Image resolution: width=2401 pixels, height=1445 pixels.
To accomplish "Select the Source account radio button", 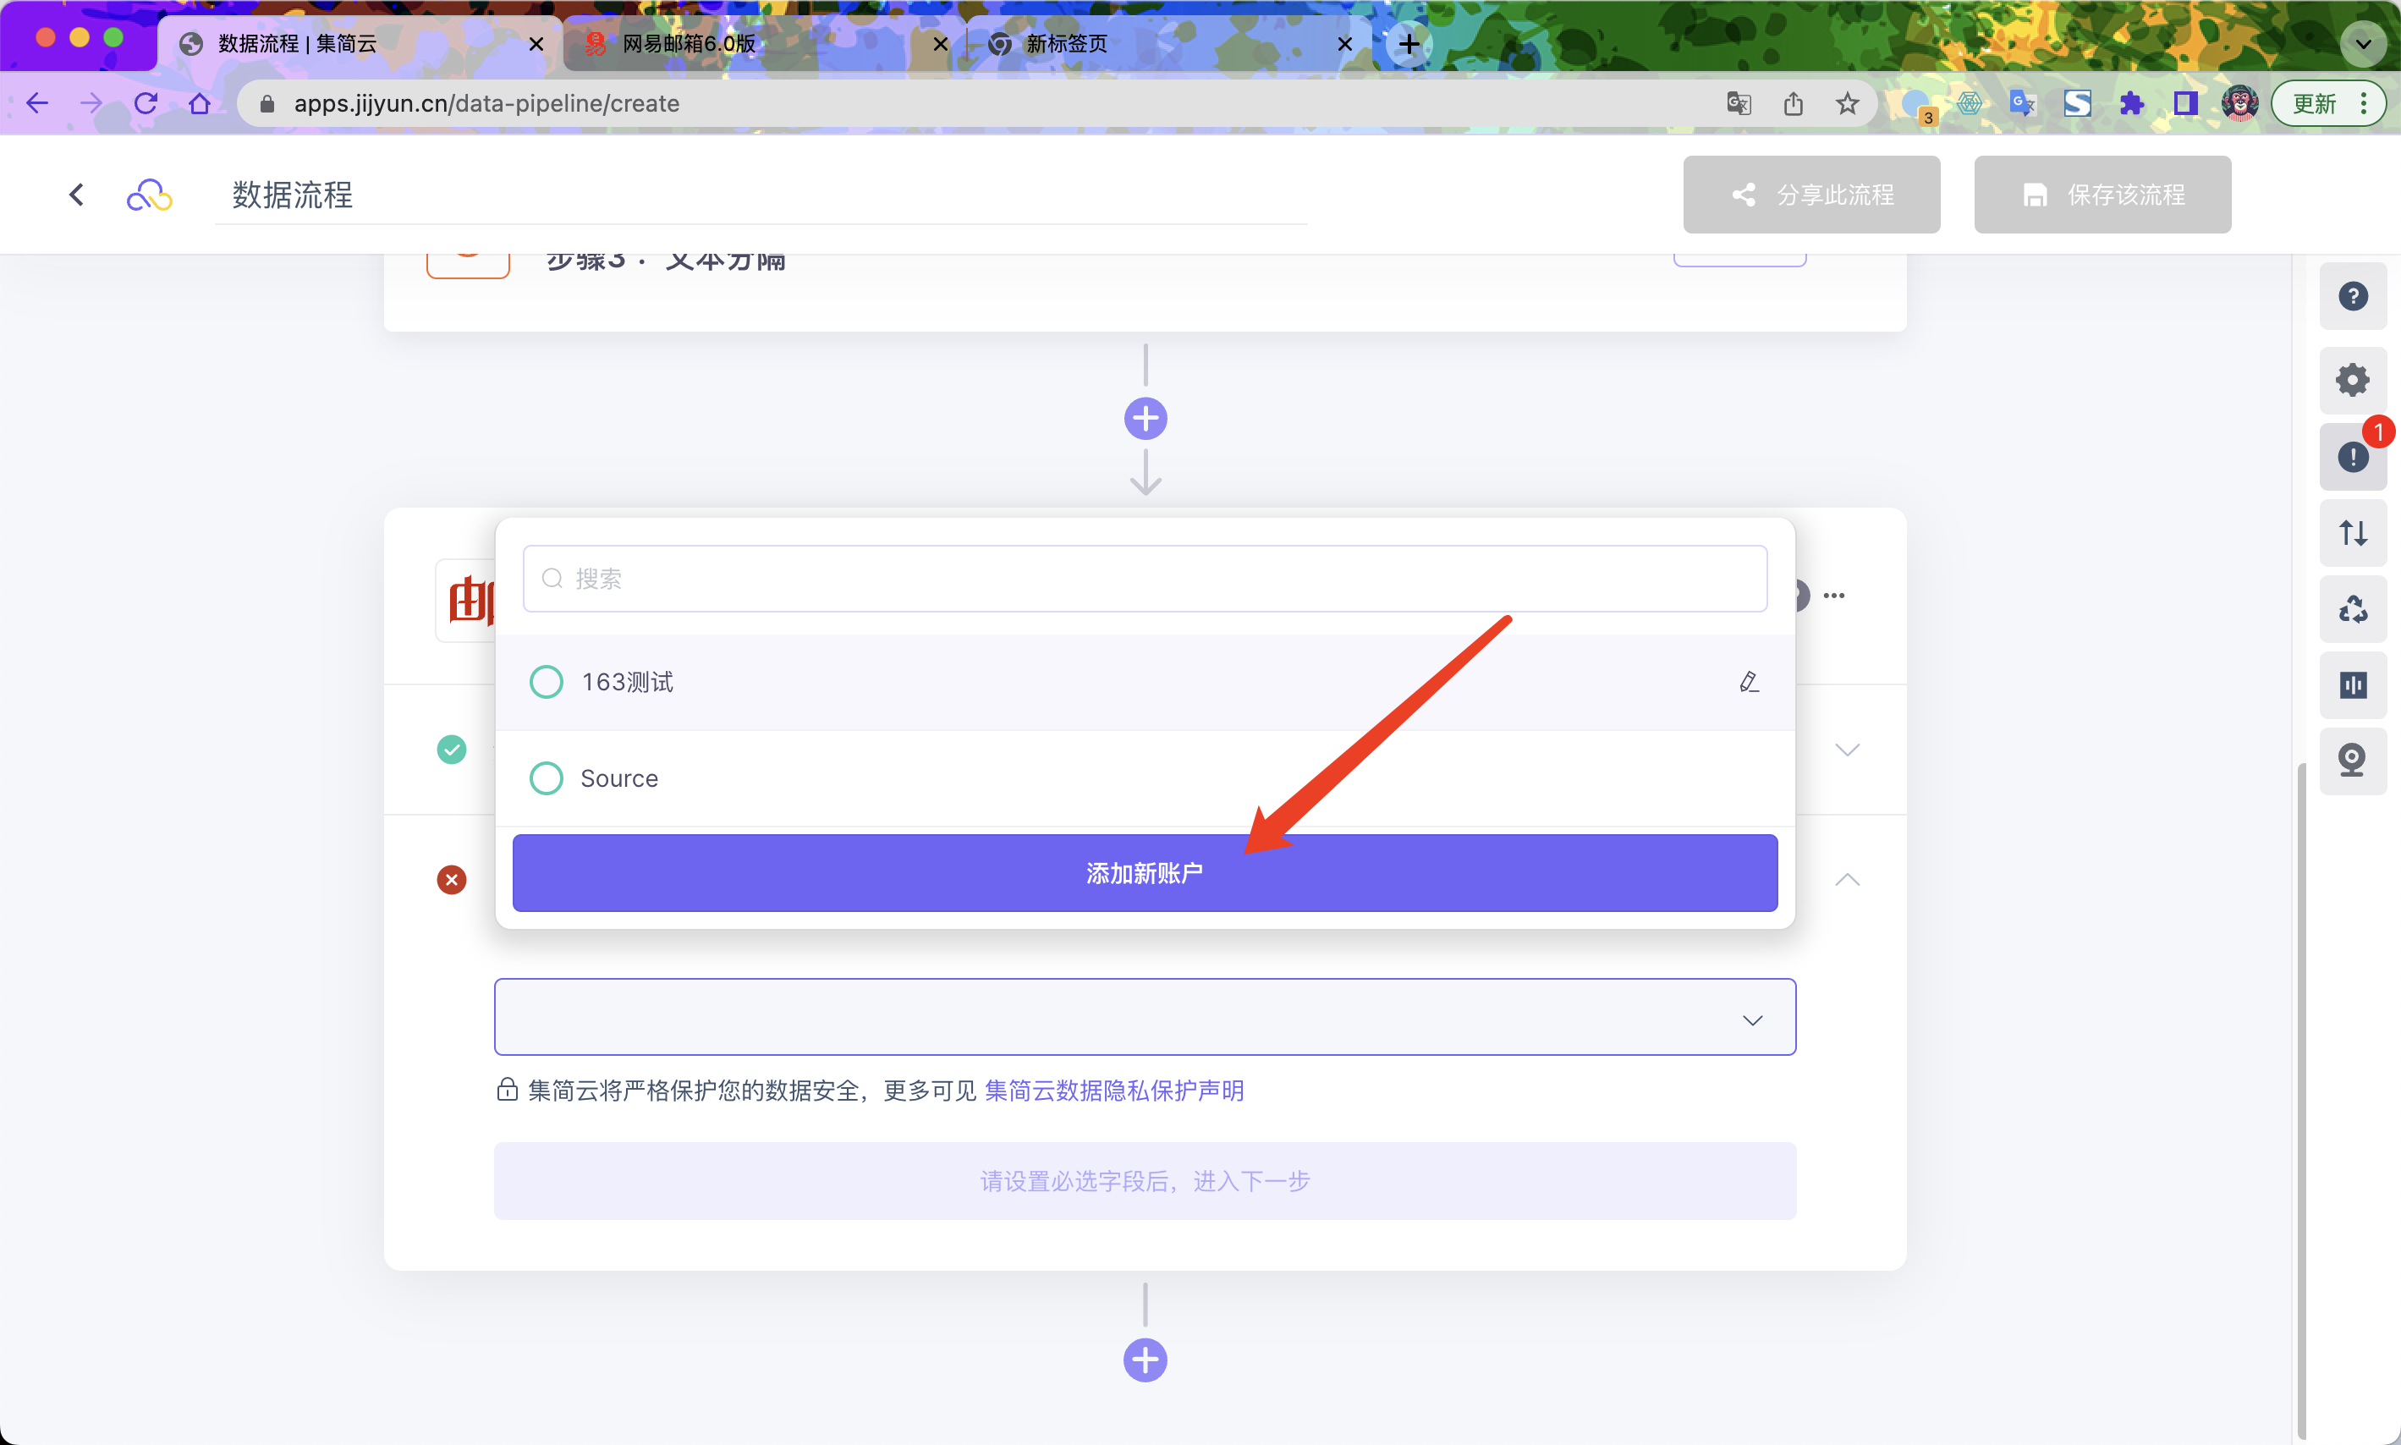I will pos(547,778).
